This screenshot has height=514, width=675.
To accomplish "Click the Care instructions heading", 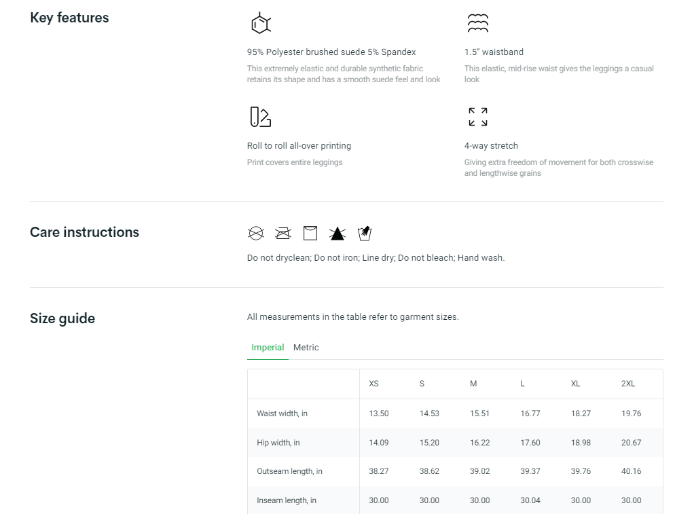I will [x=84, y=232].
